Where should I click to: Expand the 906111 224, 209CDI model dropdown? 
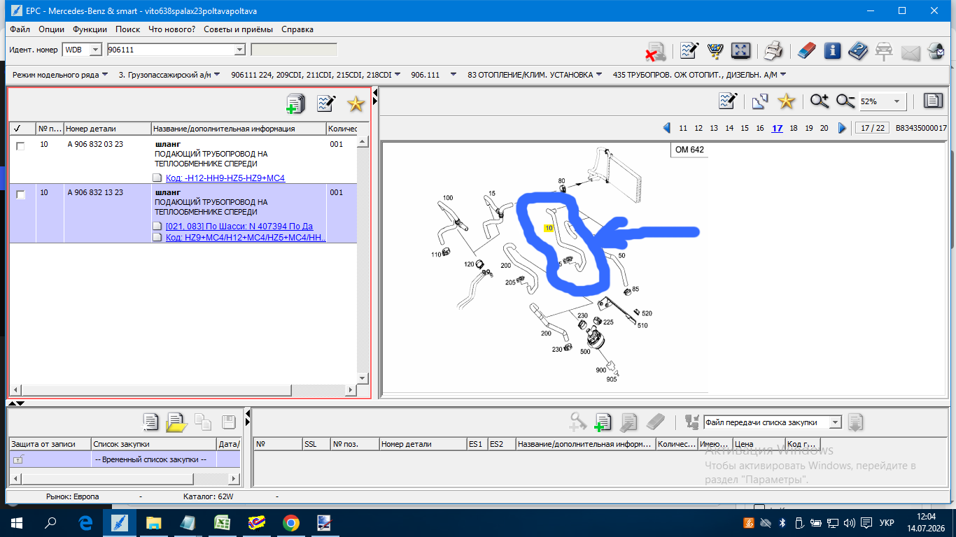click(x=397, y=75)
